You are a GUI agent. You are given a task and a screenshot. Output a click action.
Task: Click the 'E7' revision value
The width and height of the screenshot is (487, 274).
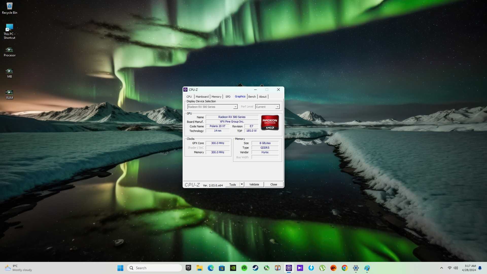(x=251, y=126)
